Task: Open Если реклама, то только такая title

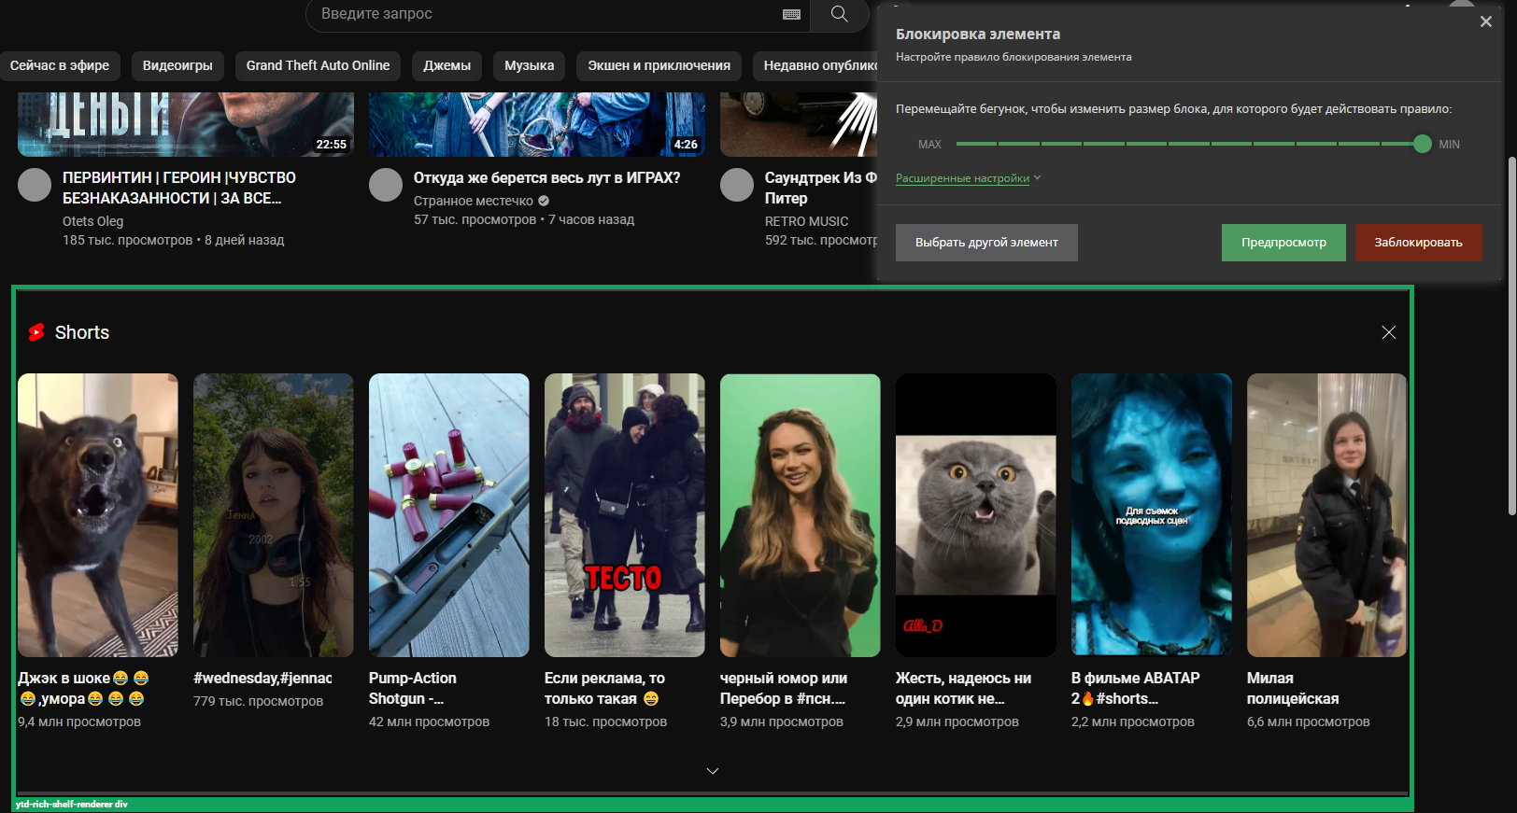Action: [x=604, y=688]
